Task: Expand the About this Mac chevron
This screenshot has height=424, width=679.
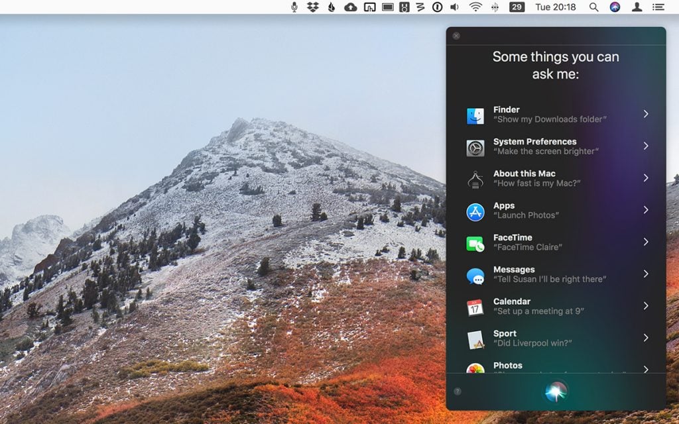Action: pyautogui.click(x=645, y=178)
